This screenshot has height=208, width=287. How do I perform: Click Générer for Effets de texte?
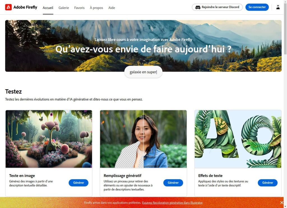click(268, 183)
